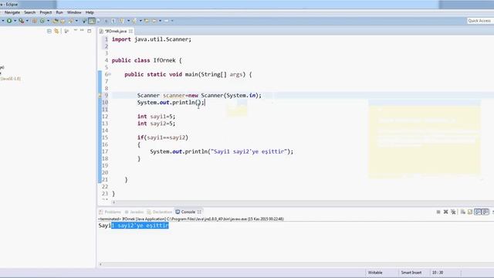
Task: Switch to the Javadoc tab
Action: coord(134,212)
